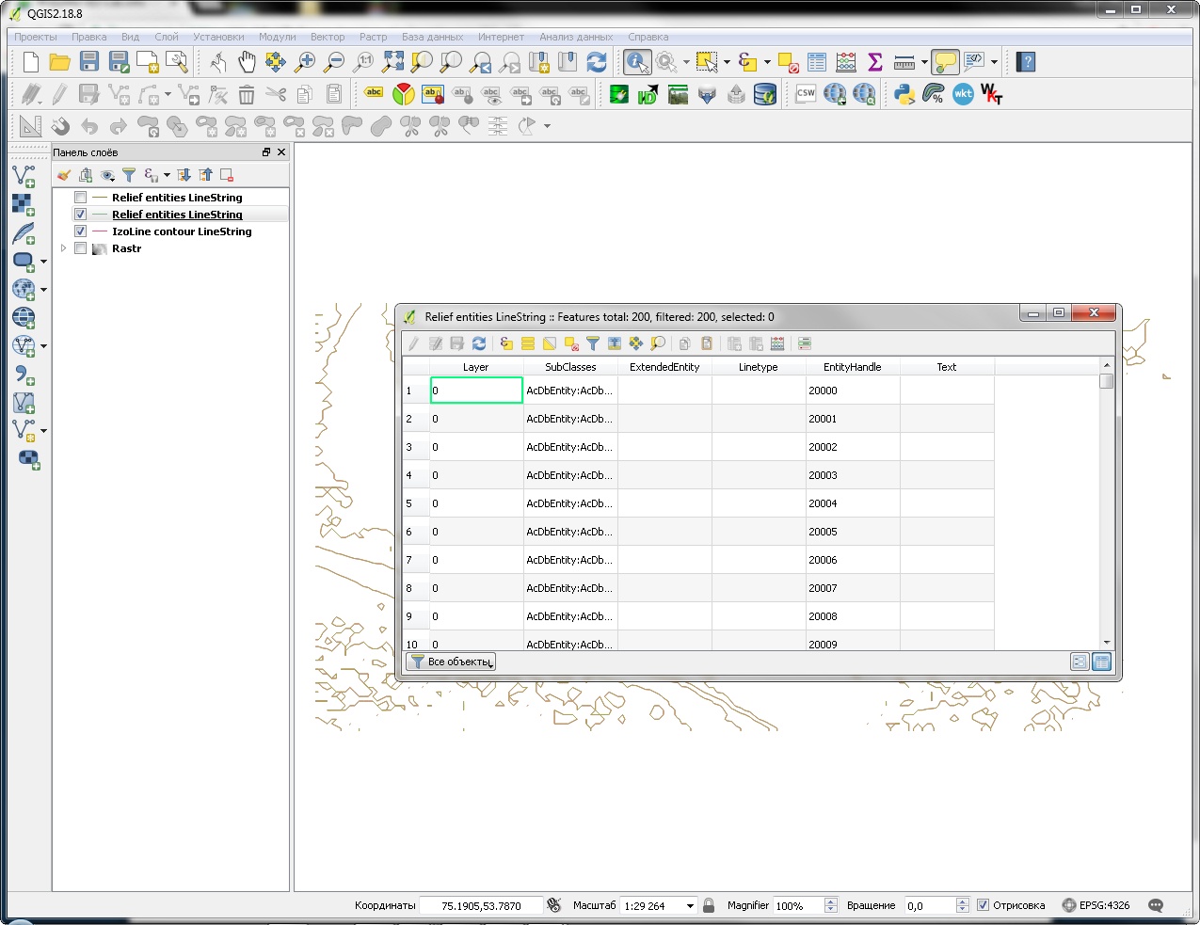
Task: Click the coordinates input field
Action: (481, 906)
